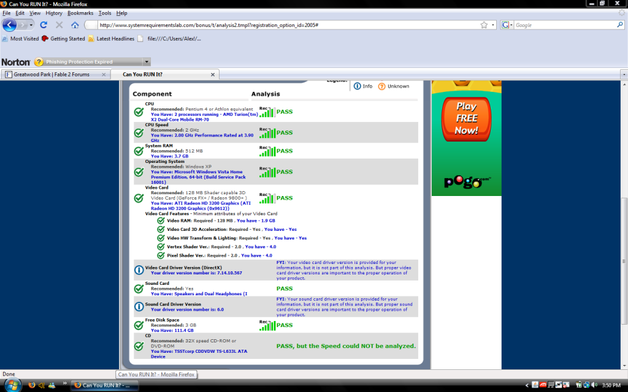This screenshot has width=628, height=392.
Task: Click the green check icon beside CPU Speed
Action: [139, 132]
